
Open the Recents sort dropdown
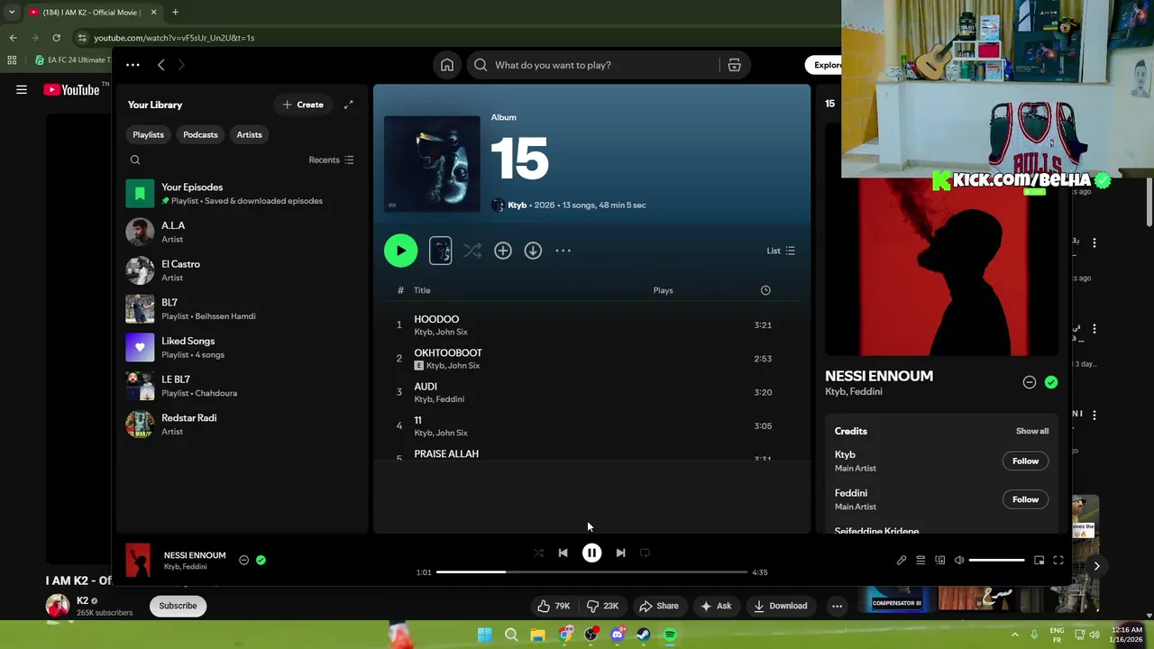331,160
